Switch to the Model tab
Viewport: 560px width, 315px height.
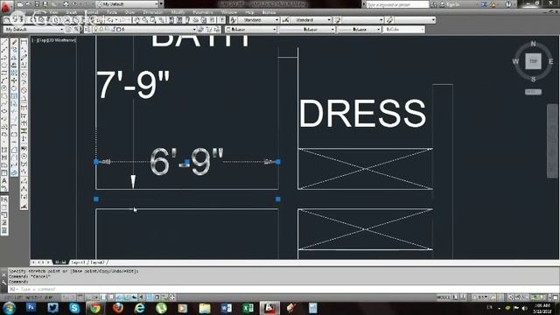(x=60, y=262)
